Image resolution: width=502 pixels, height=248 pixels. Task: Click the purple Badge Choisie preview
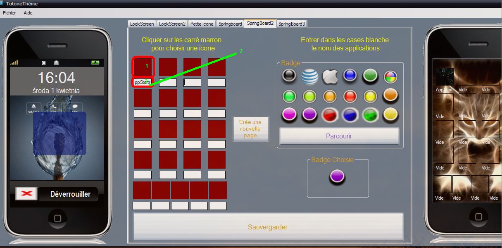coord(338,177)
